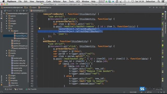Viewport: 167px width, 94px height.
Task: Open the run configuration dropdown arrow
Action: point(150,8)
